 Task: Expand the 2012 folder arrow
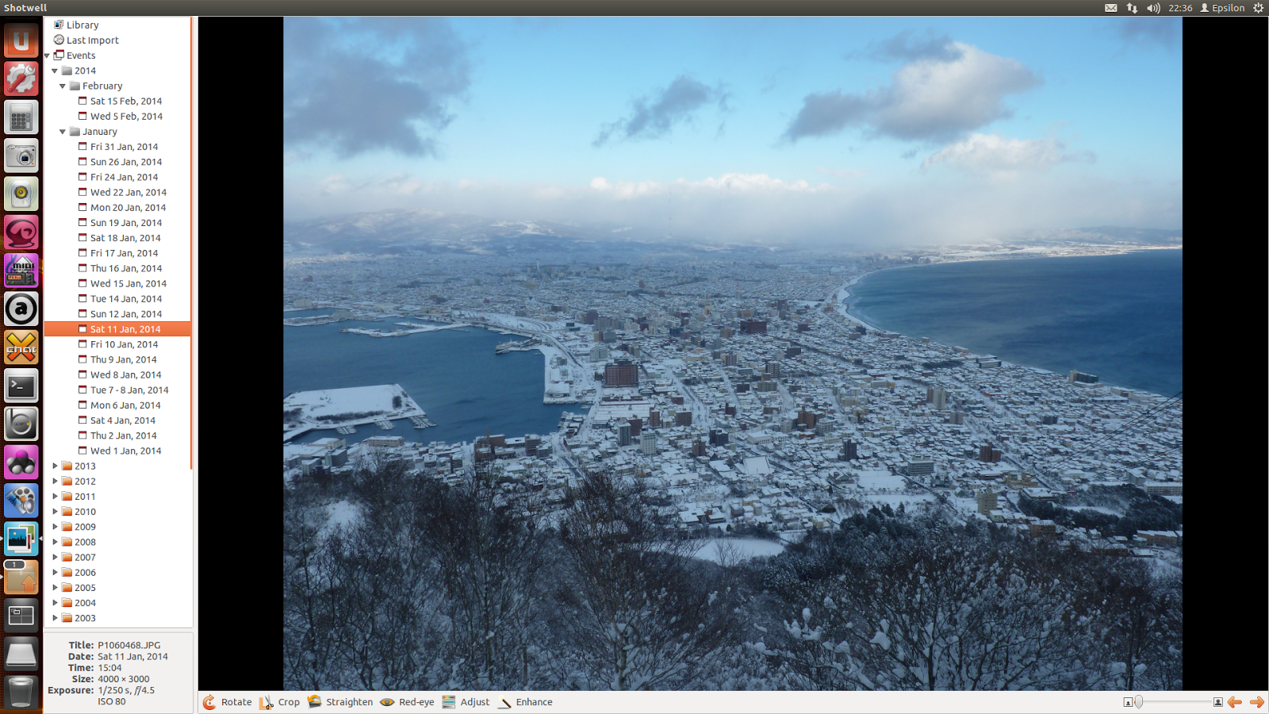[55, 481]
